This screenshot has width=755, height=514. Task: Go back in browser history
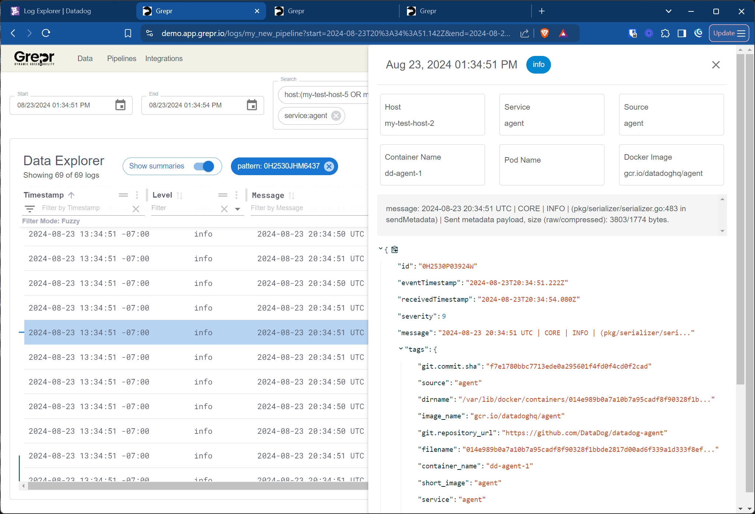coord(13,33)
